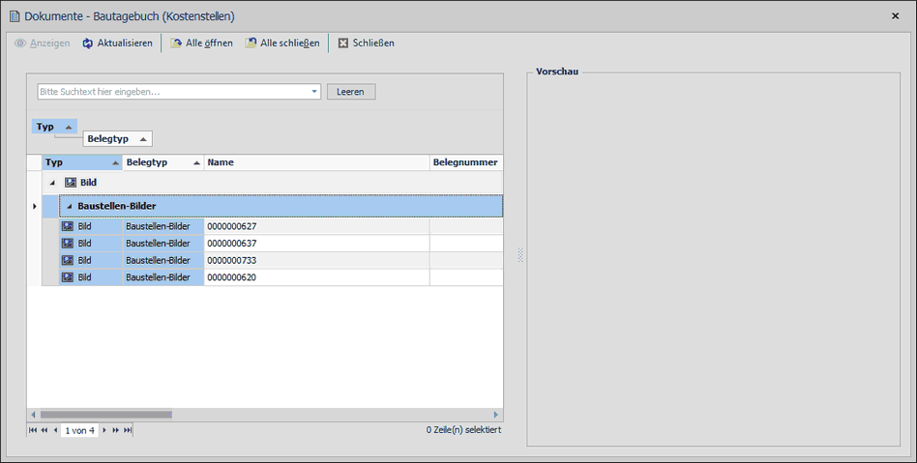Open the search text dropdown arrow
This screenshot has height=463, width=917.
314,92
